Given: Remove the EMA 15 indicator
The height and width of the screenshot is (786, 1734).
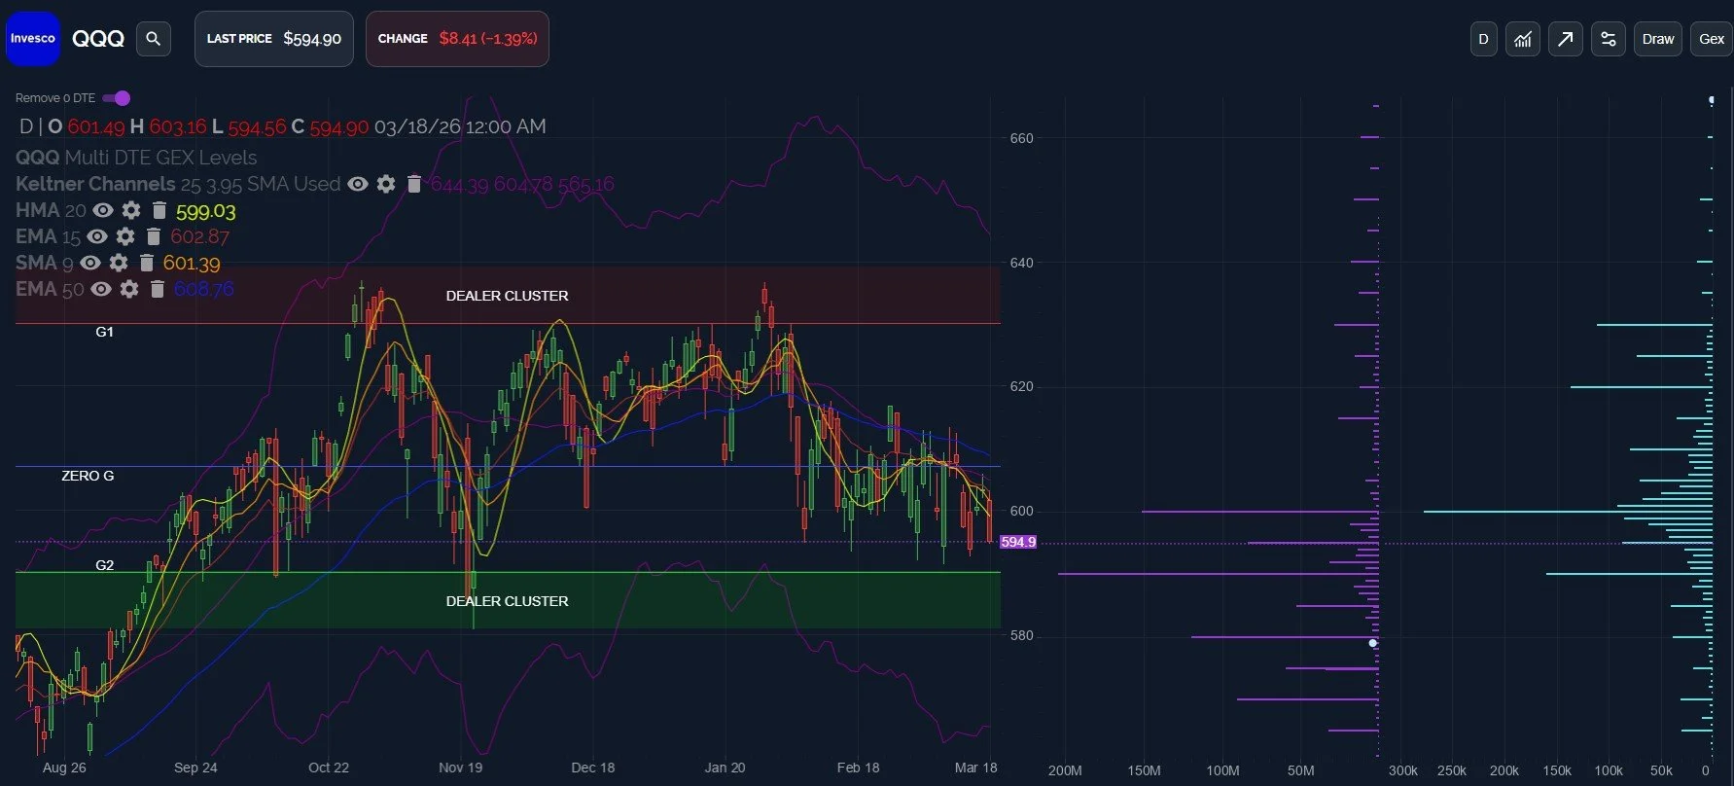Looking at the screenshot, I should [x=153, y=236].
